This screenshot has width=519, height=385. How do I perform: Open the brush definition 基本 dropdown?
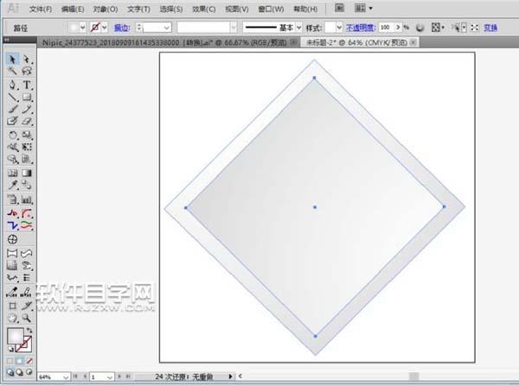click(x=299, y=28)
